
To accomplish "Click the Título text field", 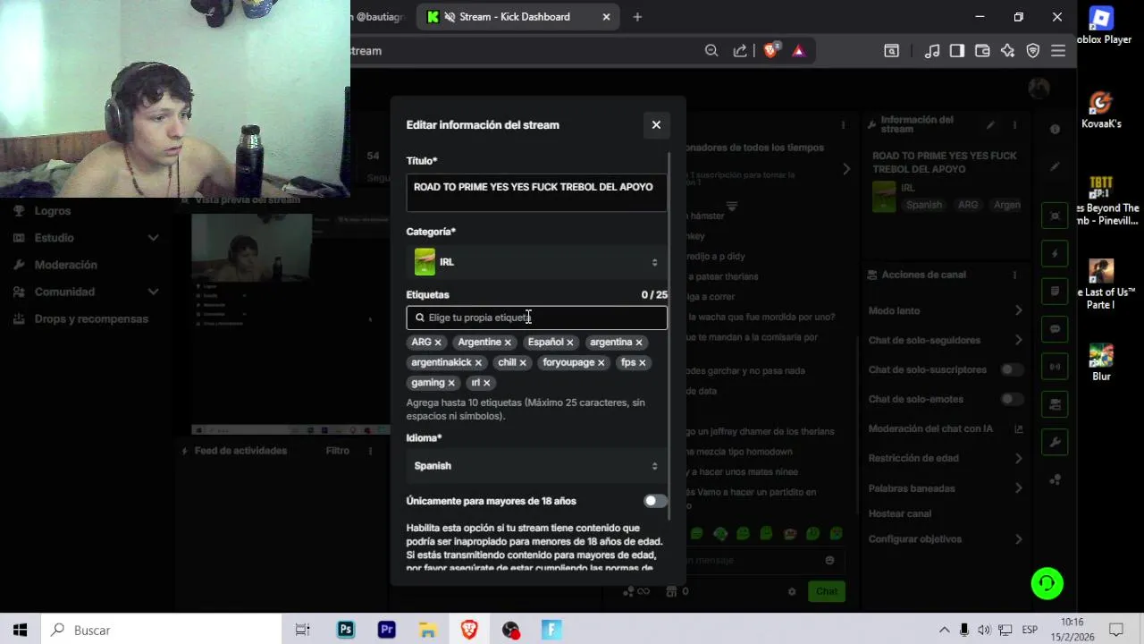I will (536, 193).
